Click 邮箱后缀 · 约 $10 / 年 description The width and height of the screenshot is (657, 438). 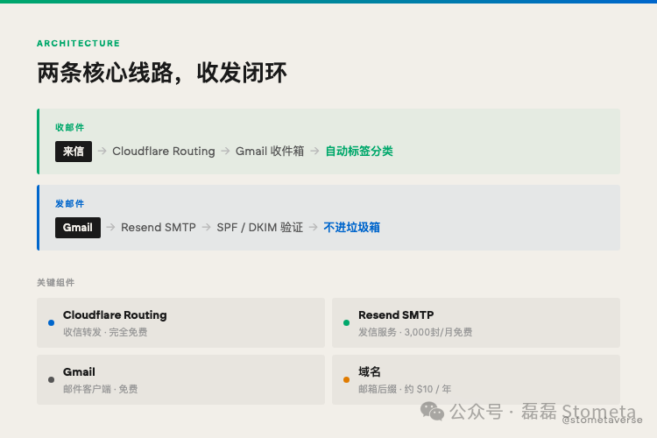point(405,389)
